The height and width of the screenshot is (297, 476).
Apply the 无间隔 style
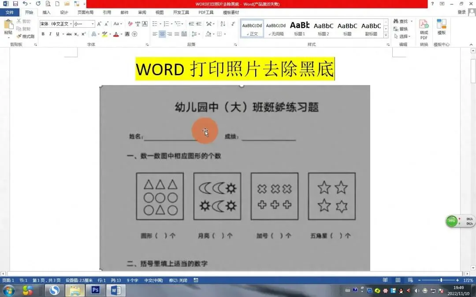point(276,29)
